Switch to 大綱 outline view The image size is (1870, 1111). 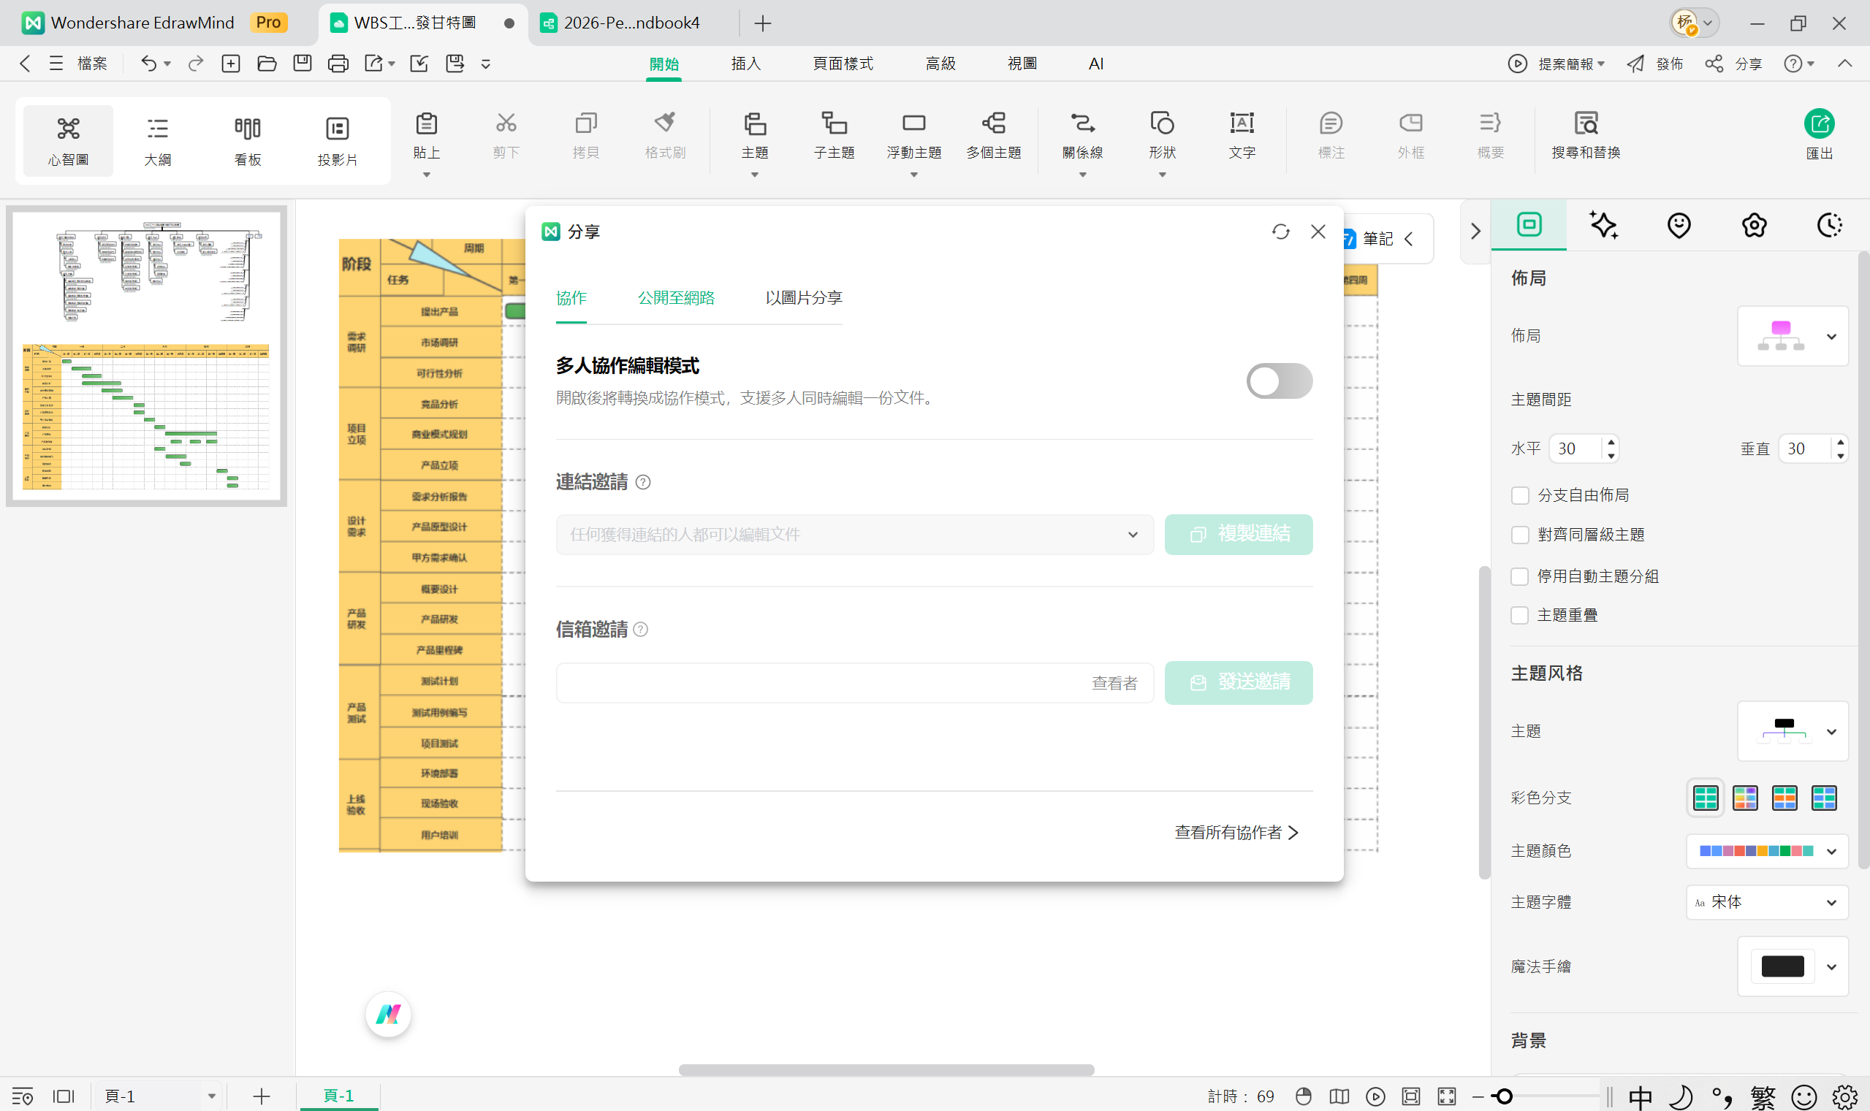(x=157, y=140)
